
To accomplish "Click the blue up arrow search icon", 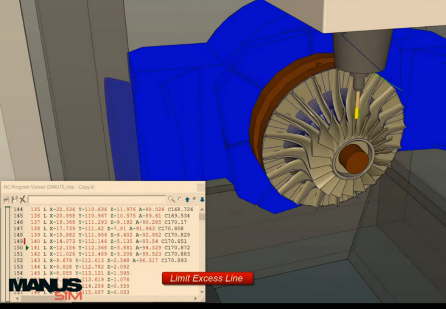I will coord(187,200).
